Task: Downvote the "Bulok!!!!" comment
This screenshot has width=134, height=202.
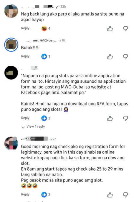Action: point(125,57)
